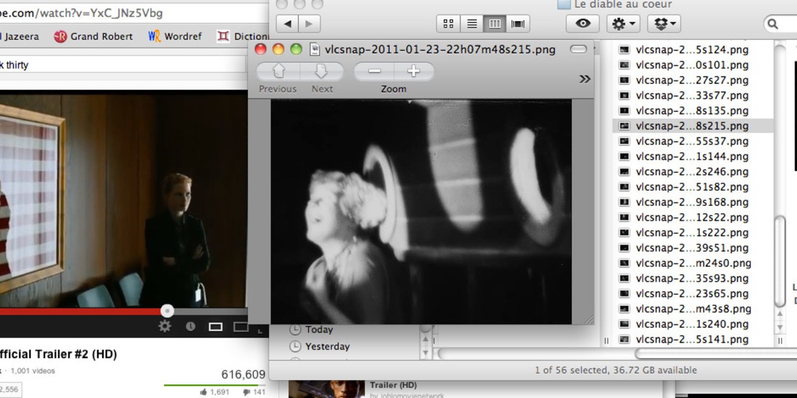Select file vlcsnap-2...2s246.png
This screenshot has height=398, width=797.
692,172
